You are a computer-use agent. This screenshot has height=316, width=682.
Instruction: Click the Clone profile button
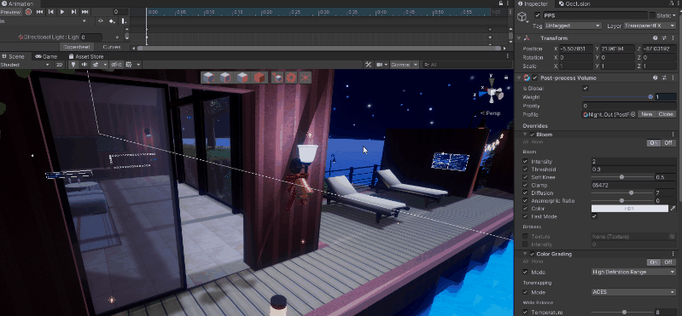[x=666, y=114]
